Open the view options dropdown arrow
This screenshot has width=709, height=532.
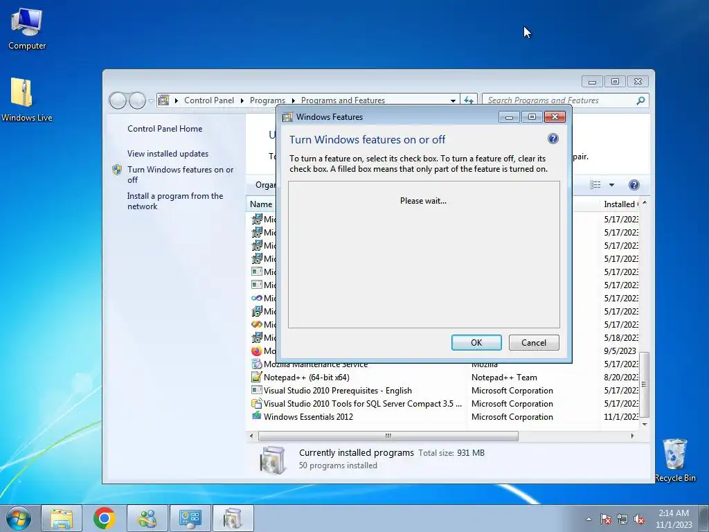pyautogui.click(x=611, y=184)
